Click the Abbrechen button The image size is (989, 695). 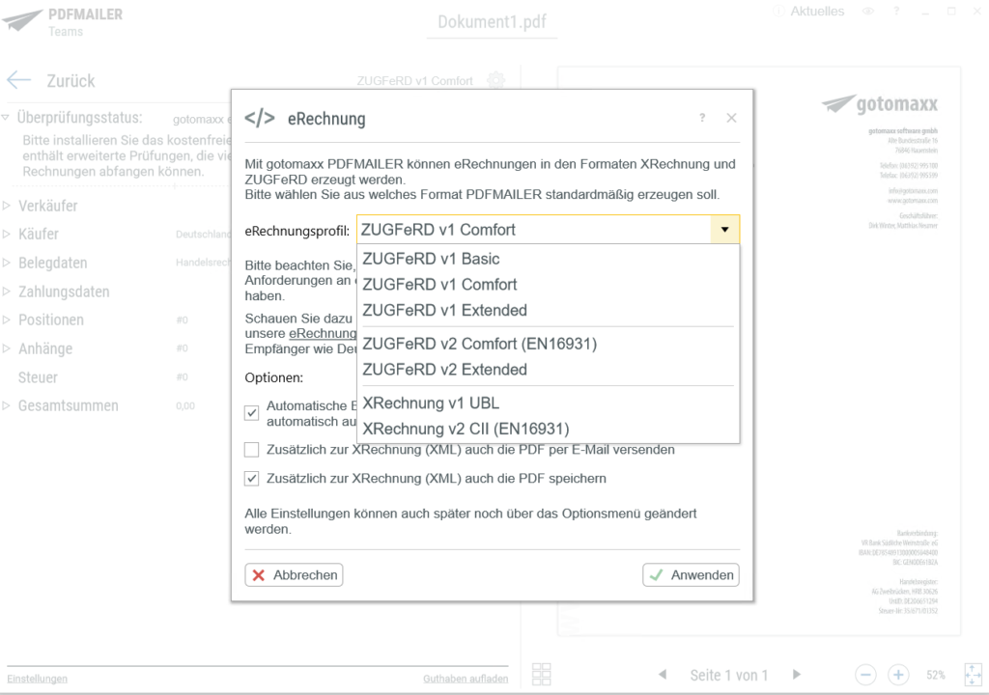pyautogui.click(x=294, y=575)
